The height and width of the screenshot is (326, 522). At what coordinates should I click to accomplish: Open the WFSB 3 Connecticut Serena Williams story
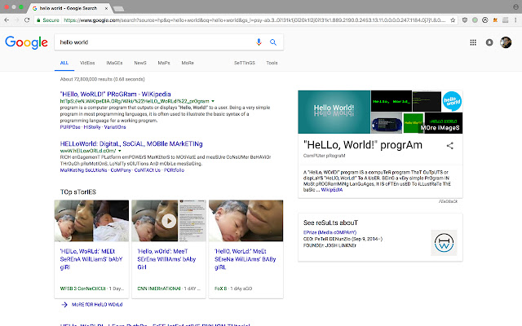pyautogui.click(x=91, y=259)
